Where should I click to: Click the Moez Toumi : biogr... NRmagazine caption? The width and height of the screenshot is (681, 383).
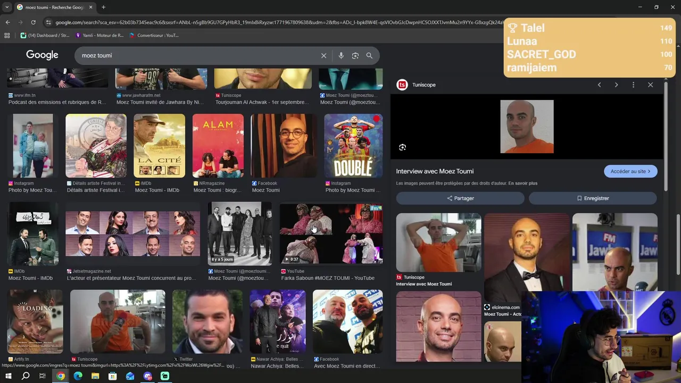coord(218,190)
